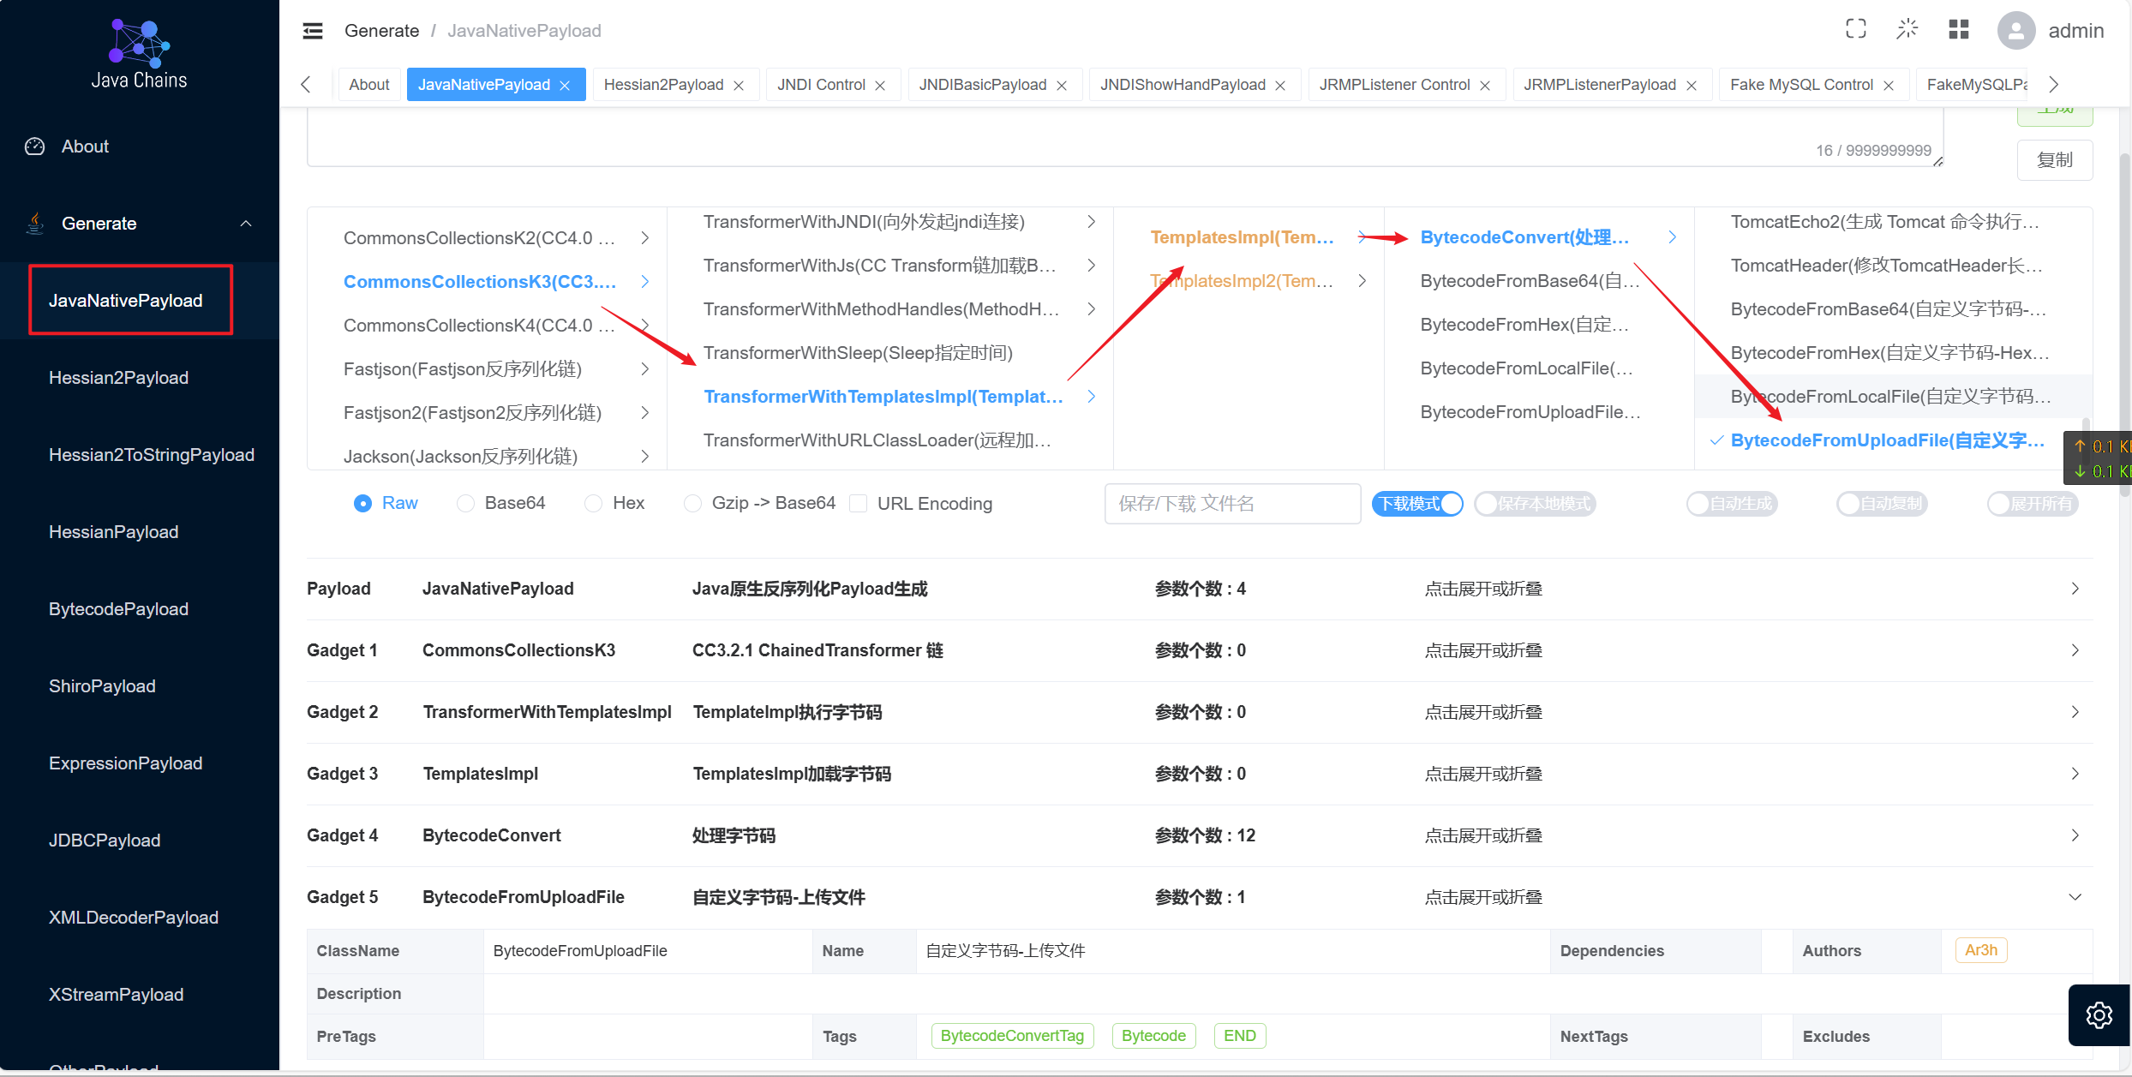Select BytecodeFromHex in fourth column
Viewport: 2132px width, 1077px height.
(x=1524, y=325)
